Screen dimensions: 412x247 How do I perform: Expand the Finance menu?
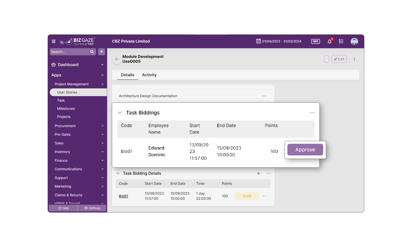[x=102, y=161]
